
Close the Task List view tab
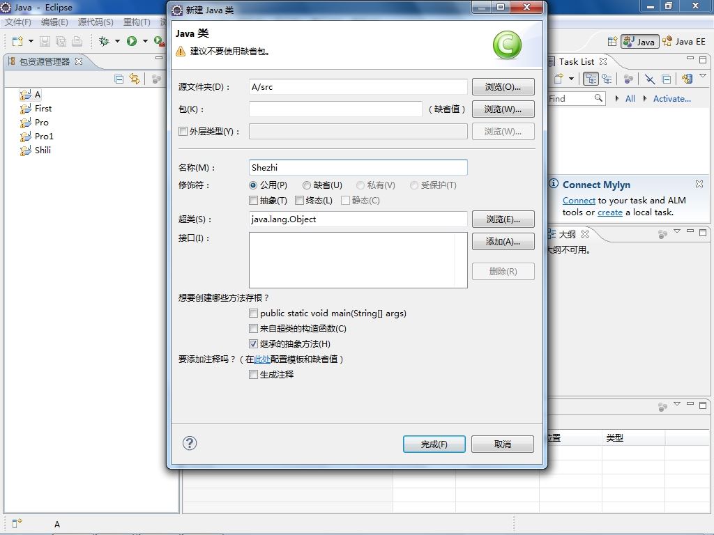(603, 61)
